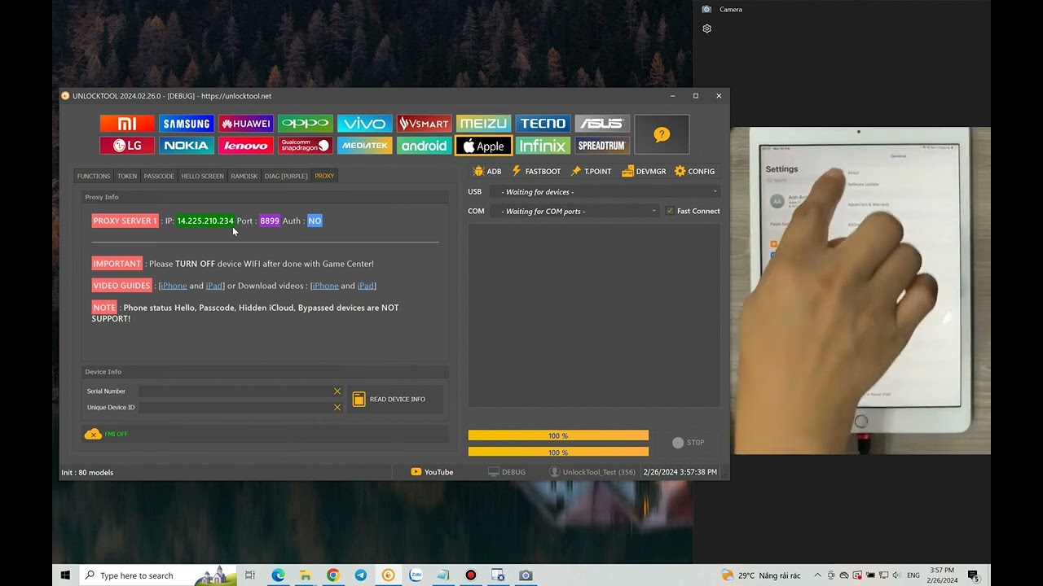Click the FMI OFF cloud indicator
The image size is (1043, 586).
point(106,435)
